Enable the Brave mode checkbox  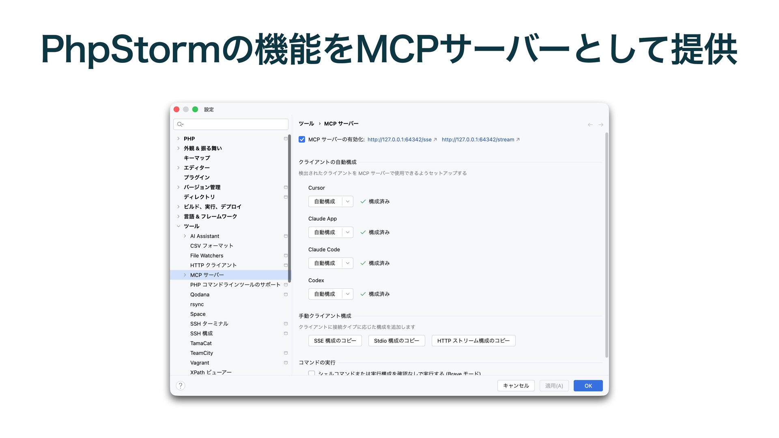[312, 373]
